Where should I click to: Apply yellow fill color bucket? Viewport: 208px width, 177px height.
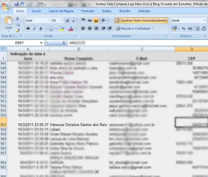(x=62, y=29)
